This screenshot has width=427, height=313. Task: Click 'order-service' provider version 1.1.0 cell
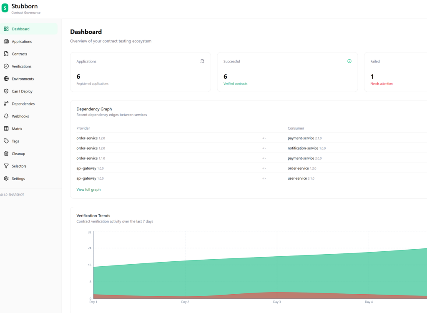pos(90,158)
